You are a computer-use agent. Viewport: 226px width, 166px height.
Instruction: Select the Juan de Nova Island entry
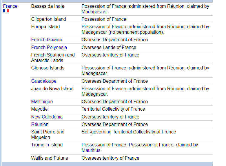click(52, 89)
